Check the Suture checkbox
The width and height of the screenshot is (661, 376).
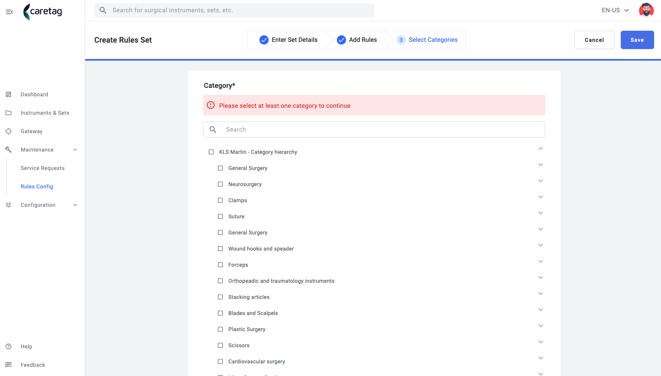coord(220,216)
